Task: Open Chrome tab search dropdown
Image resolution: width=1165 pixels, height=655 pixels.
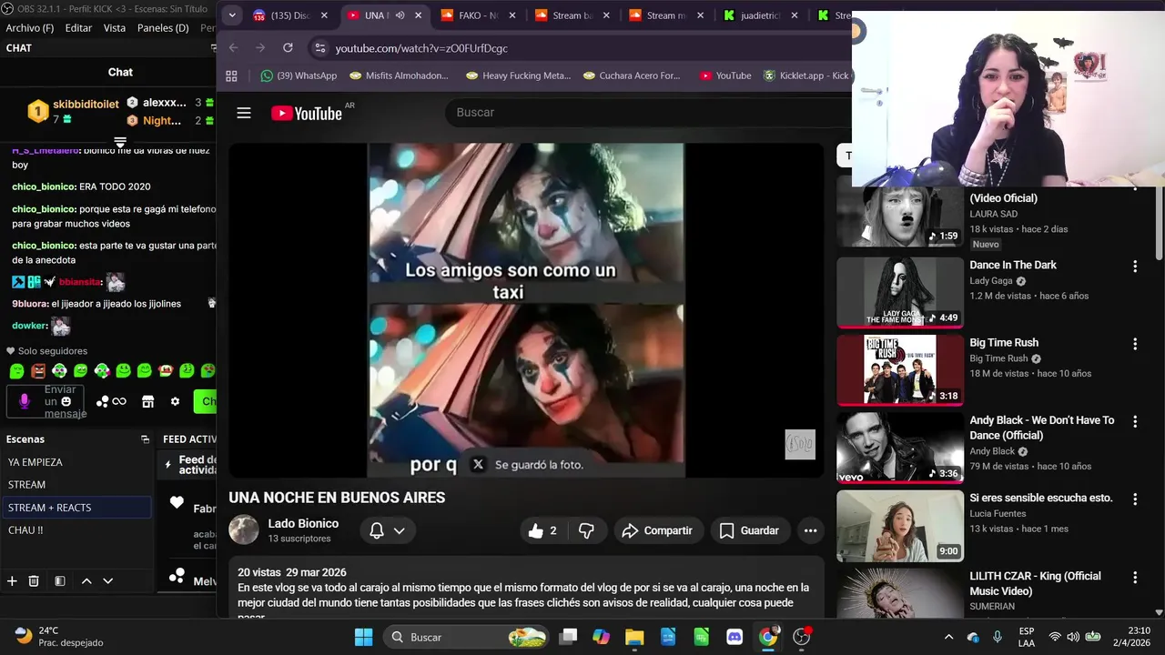Action: point(232,15)
